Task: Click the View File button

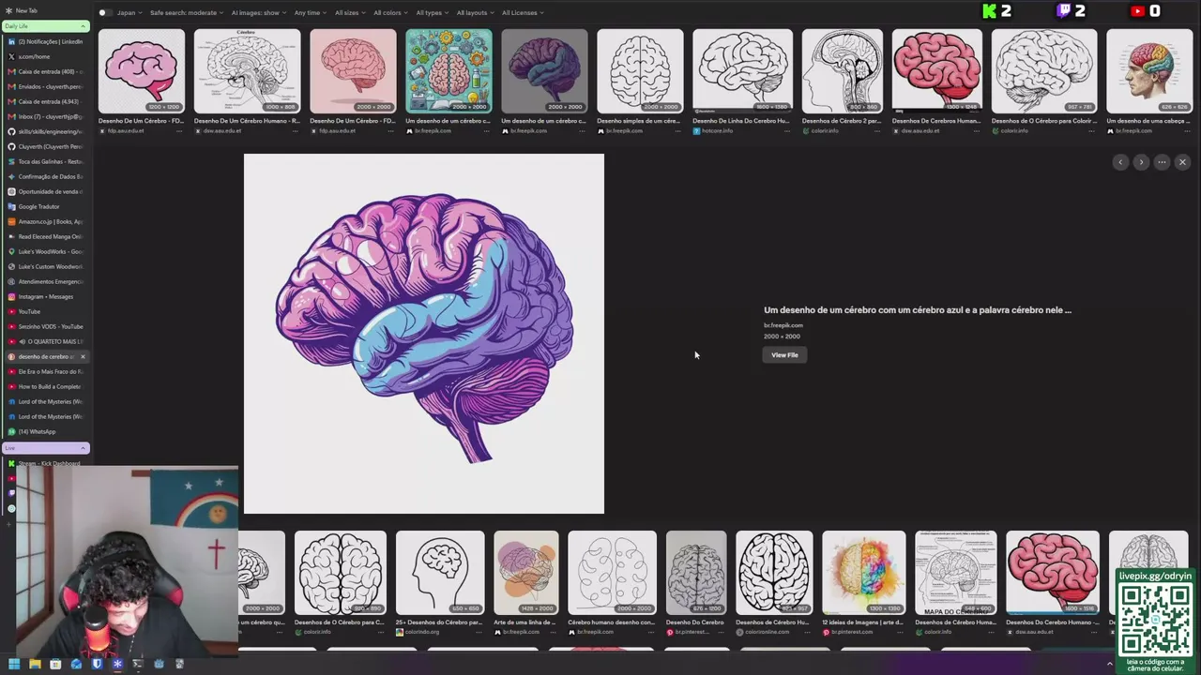Action: pos(784,355)
